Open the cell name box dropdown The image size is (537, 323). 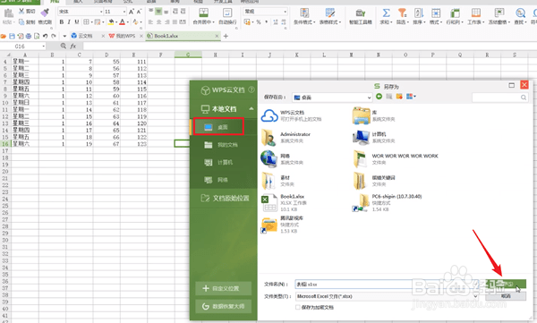click(44, 47)
